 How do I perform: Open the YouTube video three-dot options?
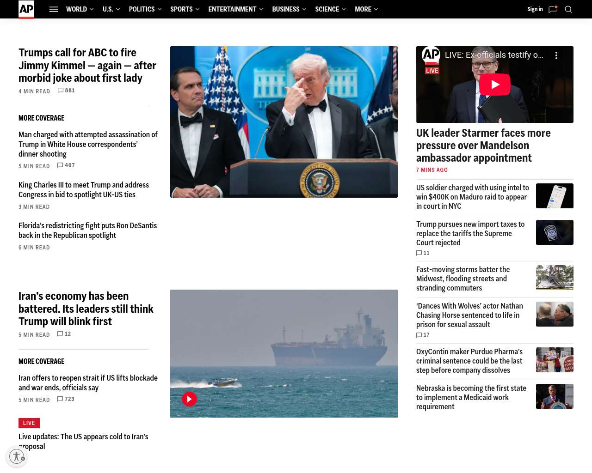pyautogui.click(x=556, y=55)
